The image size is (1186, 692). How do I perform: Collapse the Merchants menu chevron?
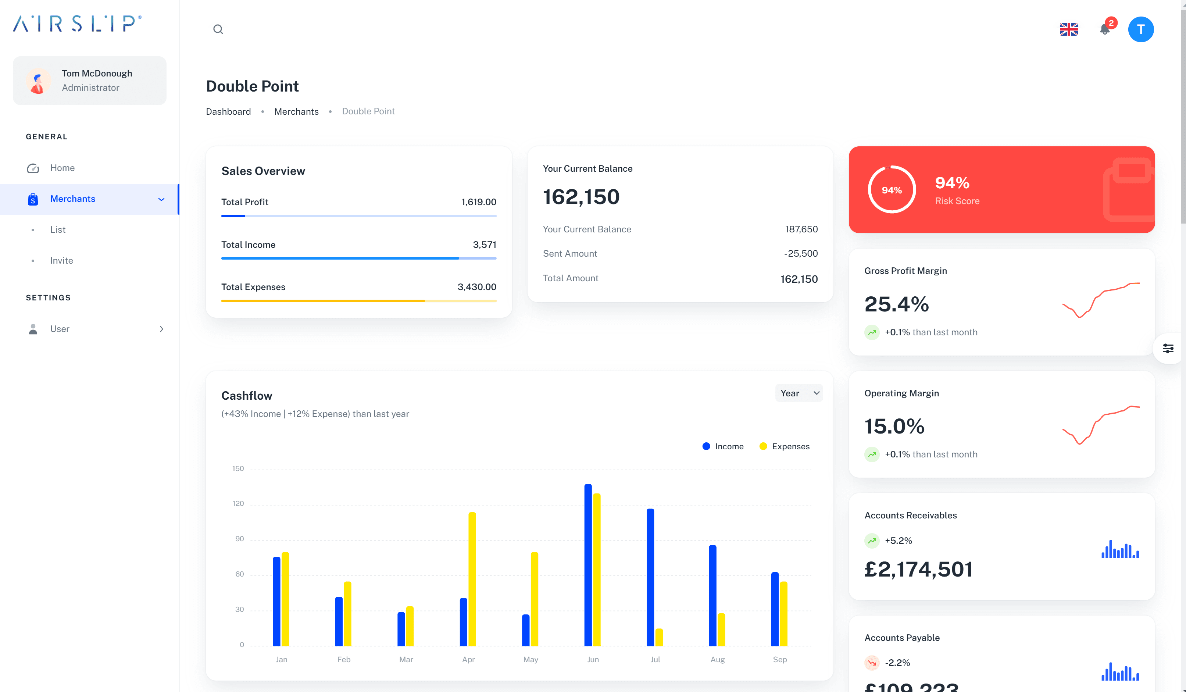161,199
